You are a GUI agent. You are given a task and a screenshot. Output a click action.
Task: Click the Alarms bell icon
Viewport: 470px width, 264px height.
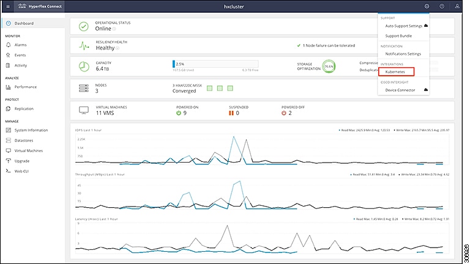[8, 45]
